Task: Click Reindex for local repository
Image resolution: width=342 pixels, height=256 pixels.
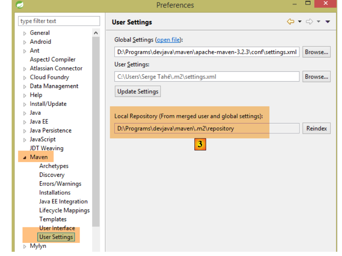Action: tap(316, 129)
